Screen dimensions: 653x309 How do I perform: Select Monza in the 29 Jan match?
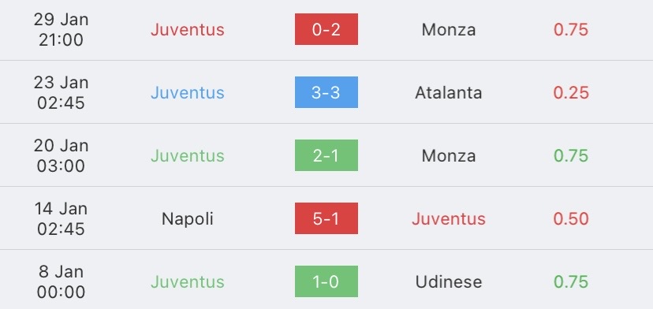(449, 30)
